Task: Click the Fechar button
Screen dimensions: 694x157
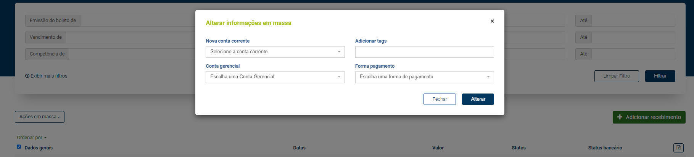Action: pos(440,99)
